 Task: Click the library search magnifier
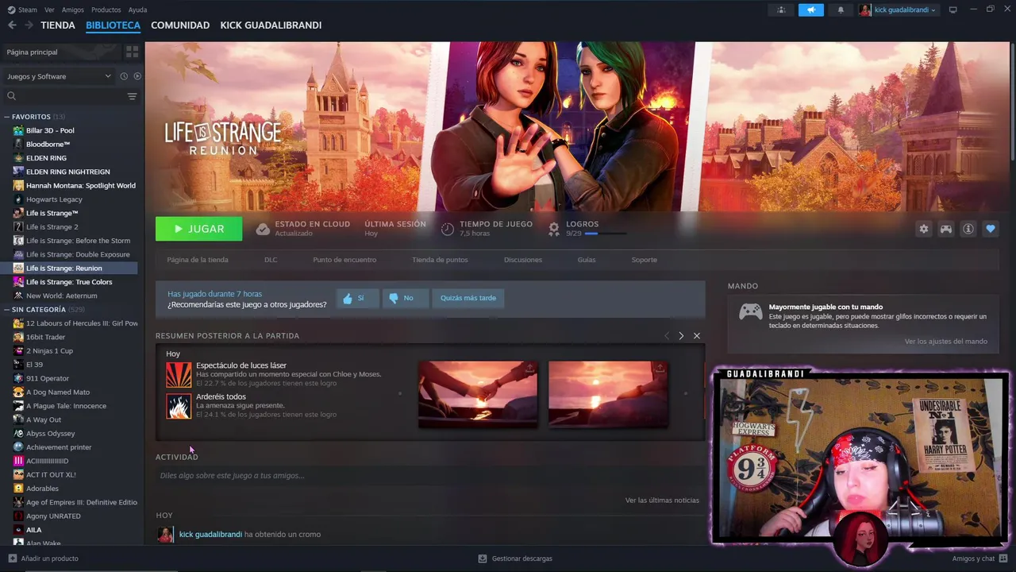pyautogui.click(x=12, y=96)
